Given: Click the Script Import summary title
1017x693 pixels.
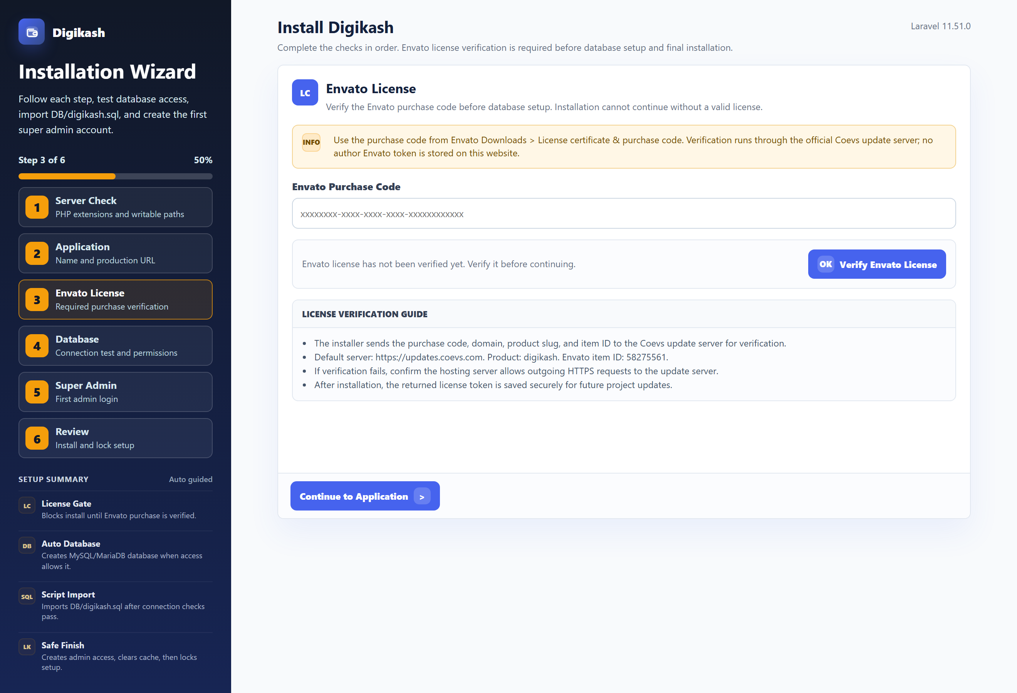Looking at the screenshot, I should click(68, 594).
